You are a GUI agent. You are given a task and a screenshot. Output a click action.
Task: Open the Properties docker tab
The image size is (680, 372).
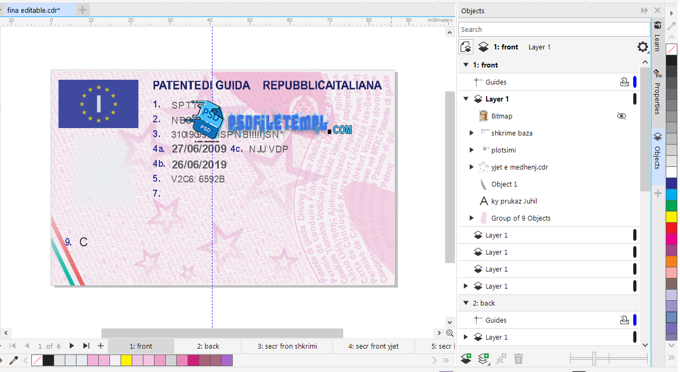[657, 92]
